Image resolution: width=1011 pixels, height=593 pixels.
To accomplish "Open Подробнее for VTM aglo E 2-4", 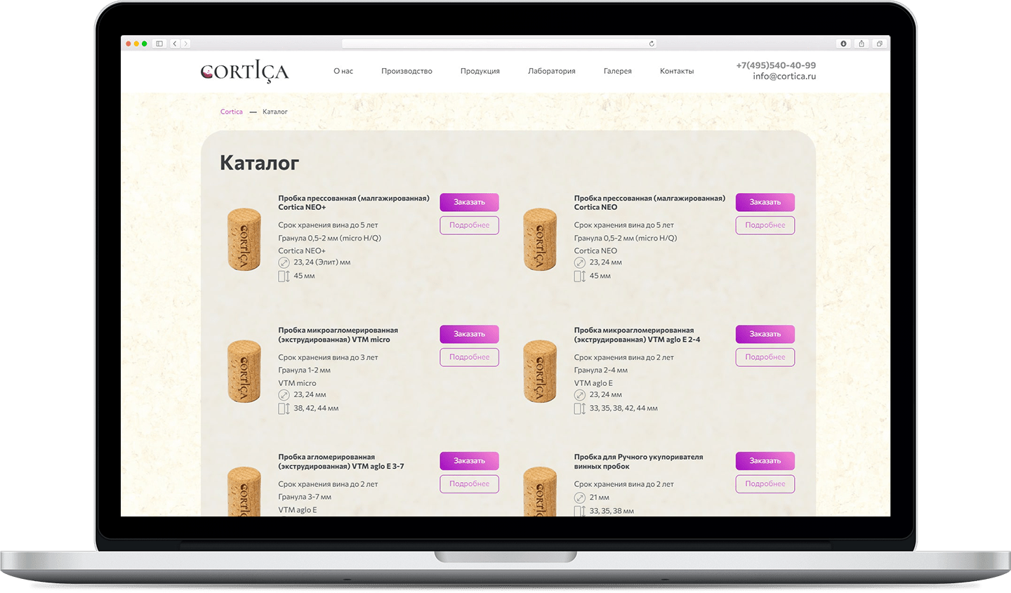I will point(765,357).
